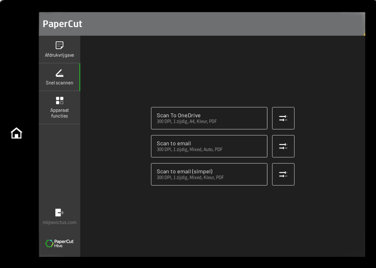Click the ml@avictus.com account label
376x268 pixels.
pos(59,222)
